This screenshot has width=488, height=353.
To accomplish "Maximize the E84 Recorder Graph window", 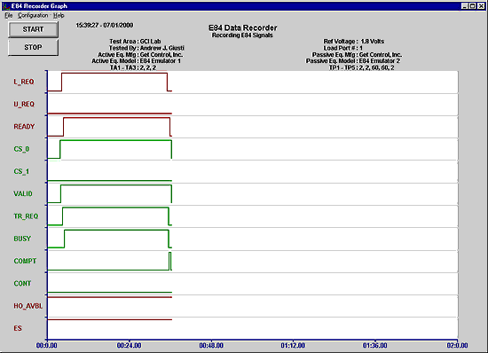I will tap(472, 6).
